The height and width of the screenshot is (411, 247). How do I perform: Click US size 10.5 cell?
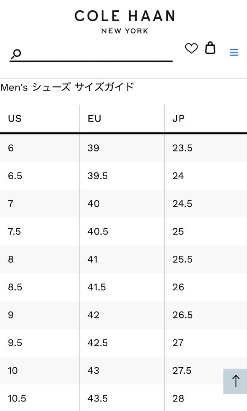point(17,398)
